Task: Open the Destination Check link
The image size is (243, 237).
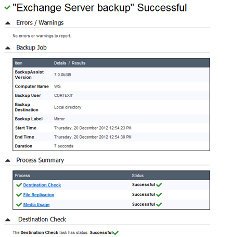Action: 42,185
